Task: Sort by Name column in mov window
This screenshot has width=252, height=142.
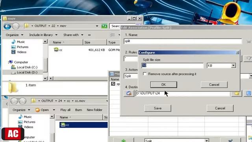Action: pos(66,42)
